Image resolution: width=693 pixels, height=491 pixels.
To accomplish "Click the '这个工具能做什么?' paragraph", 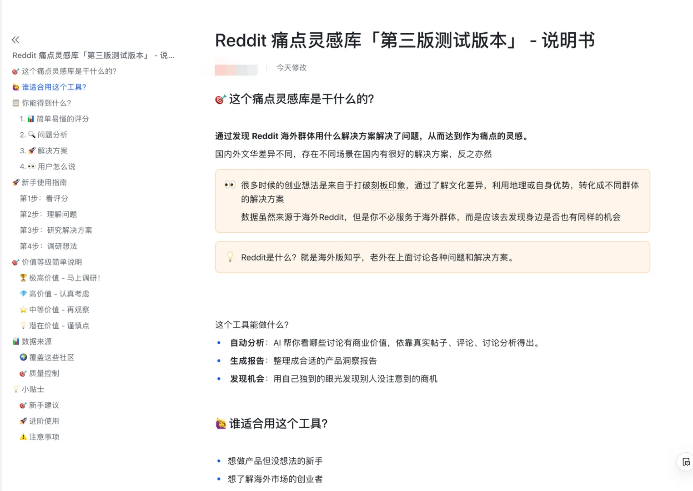I will pyautogui.click(x=252, y=325).
